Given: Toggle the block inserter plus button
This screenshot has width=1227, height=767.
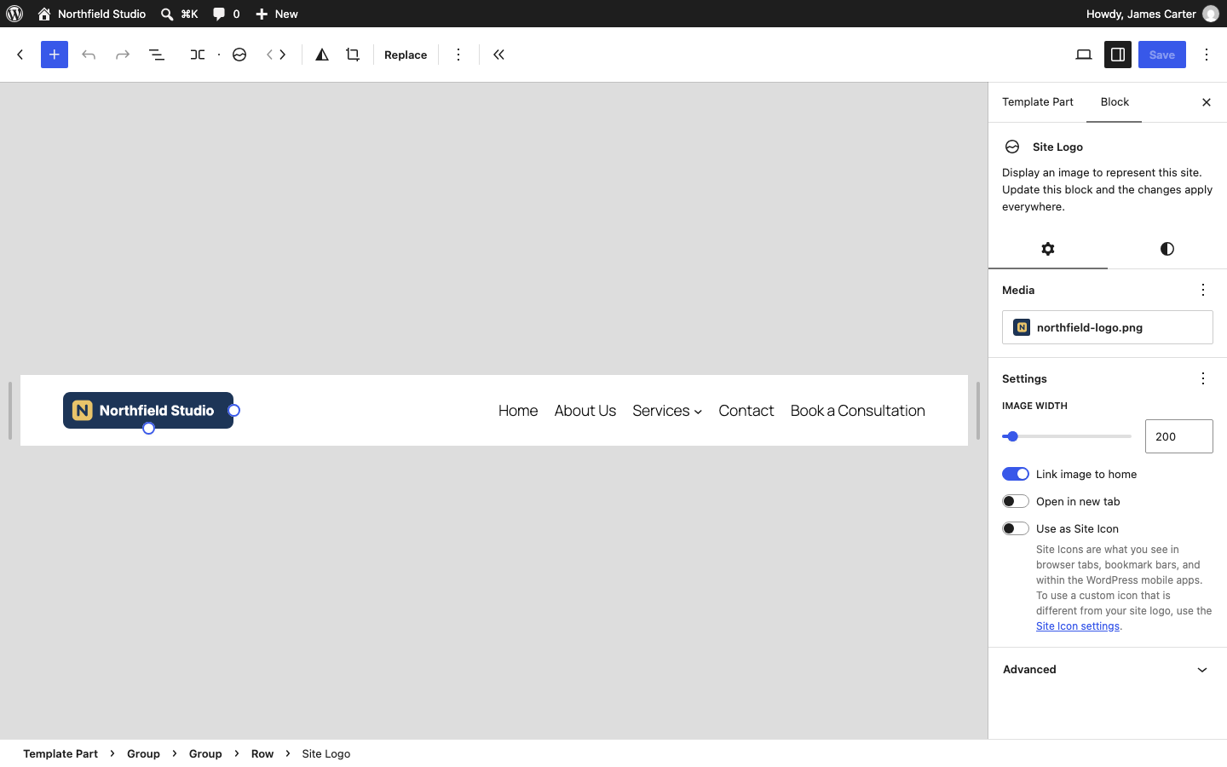Looking at the screenshot, I should [55, 55].
